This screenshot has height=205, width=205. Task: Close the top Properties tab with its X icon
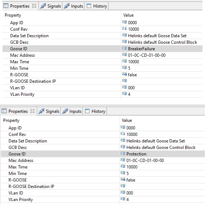coord(34,6)
